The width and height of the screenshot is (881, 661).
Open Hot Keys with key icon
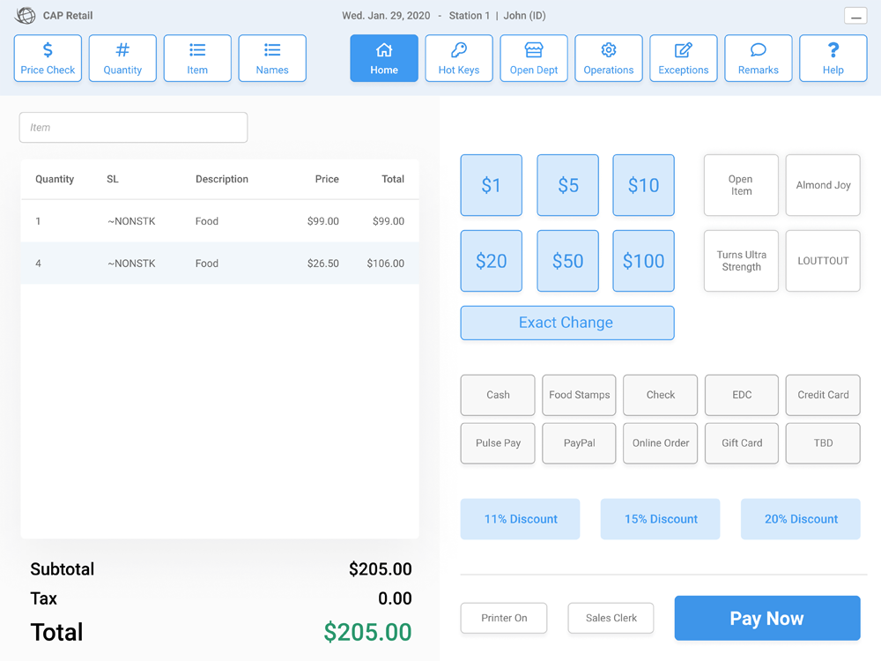pos(459,58)
